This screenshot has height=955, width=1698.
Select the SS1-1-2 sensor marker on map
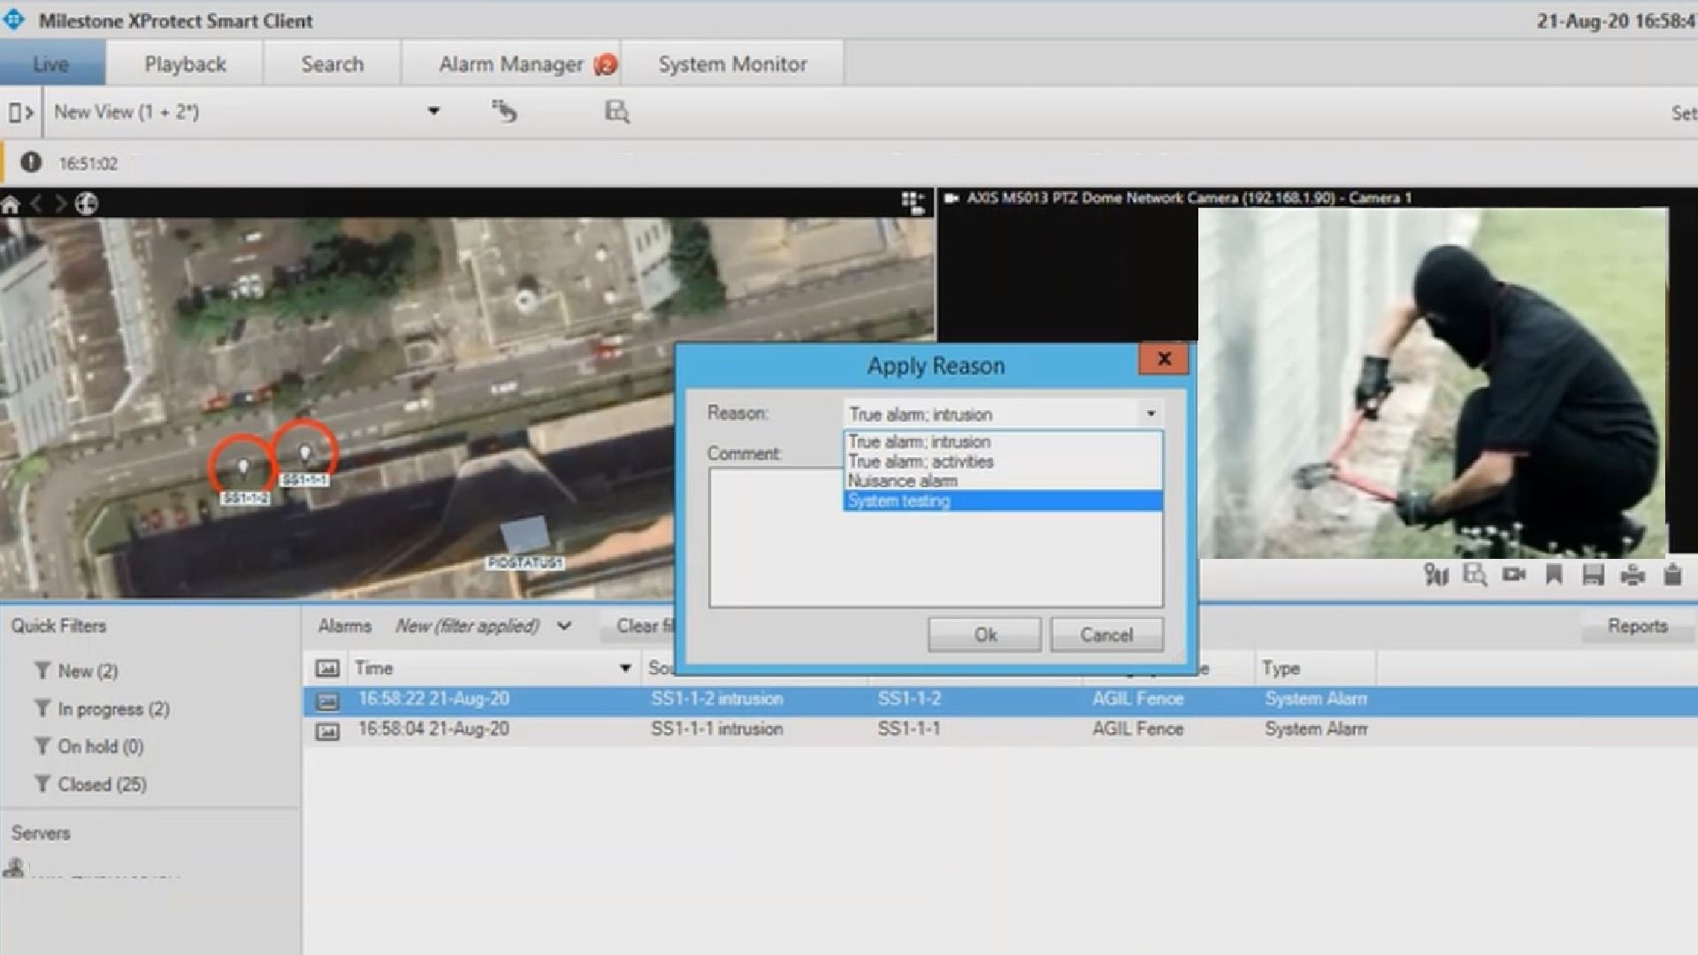(x=243, y=465)
